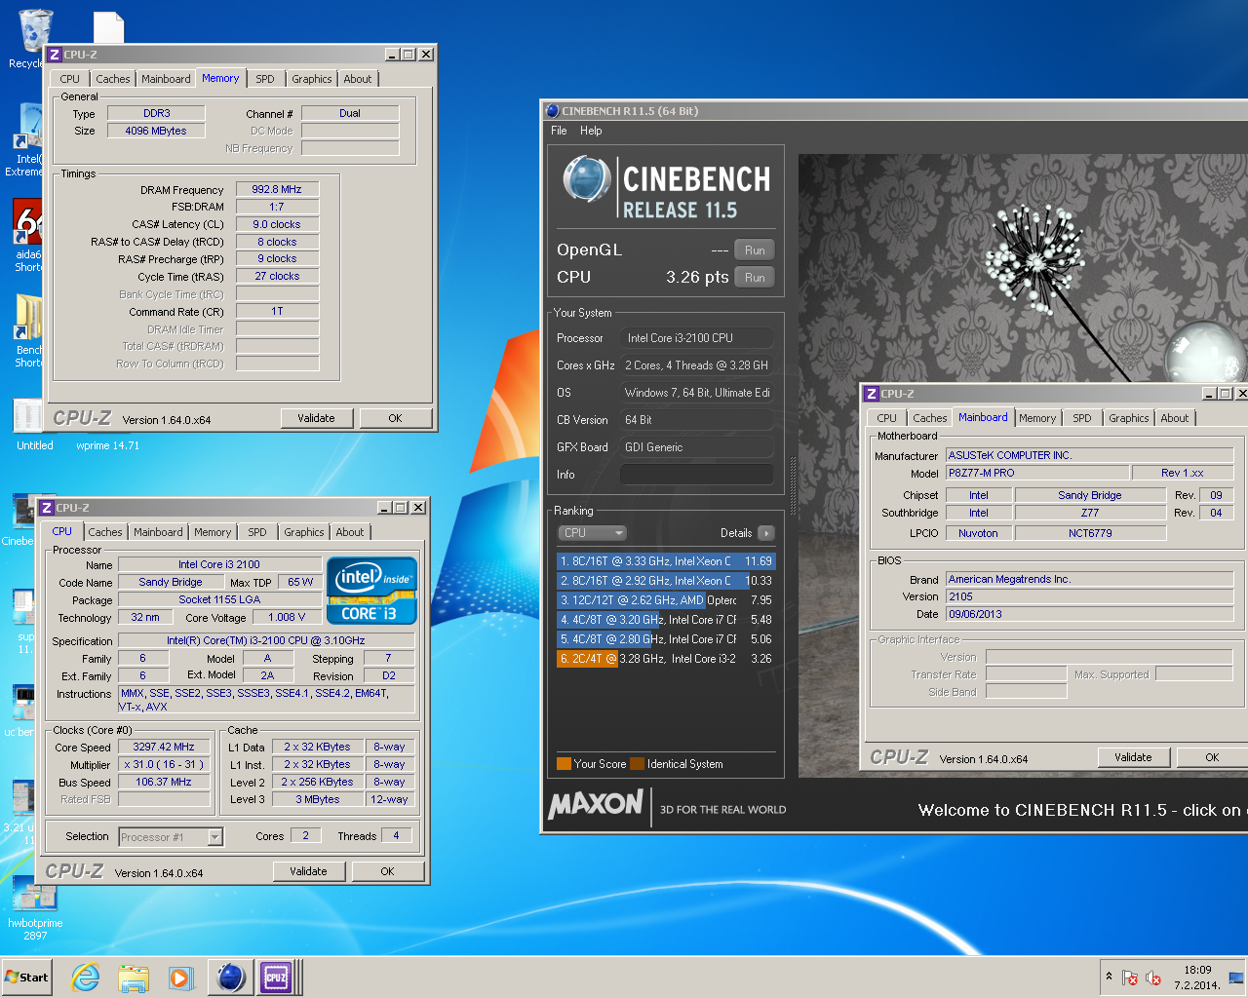The image size is (1248, 998).
Task: Click the Memory CPU-Z window's title icon
Action: 55,55
